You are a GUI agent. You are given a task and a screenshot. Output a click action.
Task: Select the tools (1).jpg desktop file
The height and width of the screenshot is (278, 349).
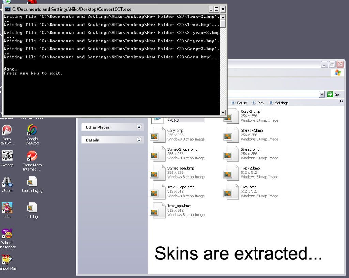(x=32, y=182)
